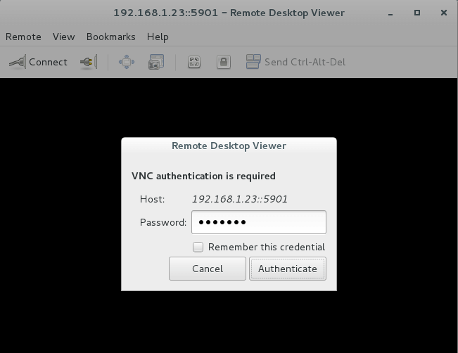Enable Remember this credential checkbox
Viewport: 458px width, 353px height.
[x=198, y=247]
